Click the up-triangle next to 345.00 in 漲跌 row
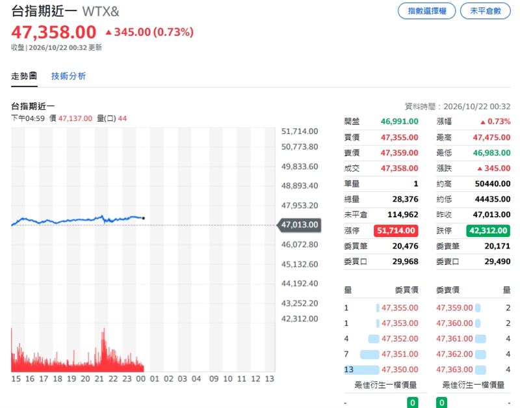Image resolution: width=520 pixels, height=408 pixels. pos(480,169)
